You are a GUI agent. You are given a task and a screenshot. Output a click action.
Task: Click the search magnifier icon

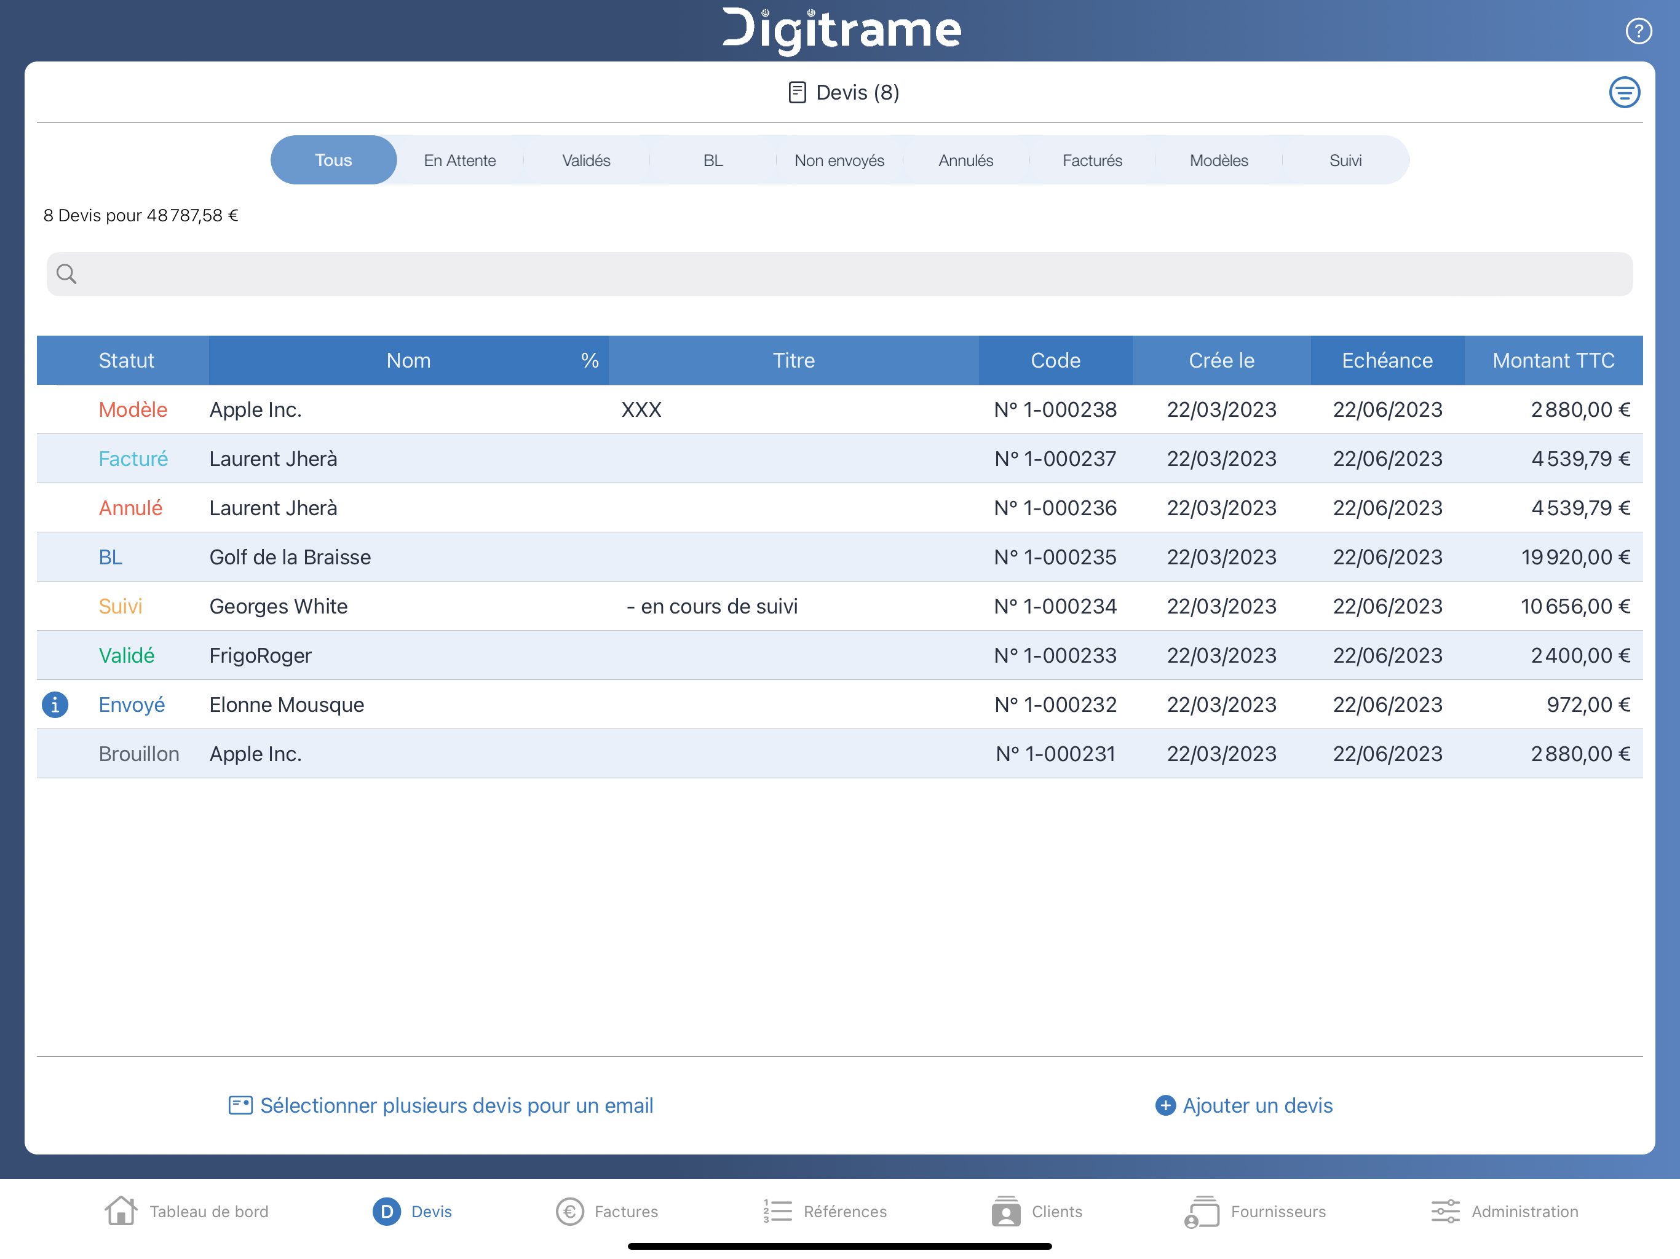click(x=67, y=274)
